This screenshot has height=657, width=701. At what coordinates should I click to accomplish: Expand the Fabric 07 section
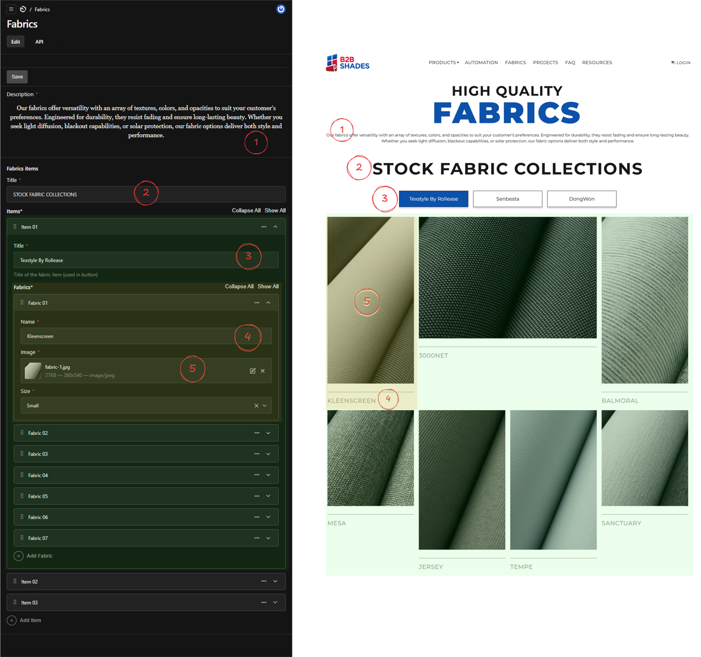pos(268,538)
